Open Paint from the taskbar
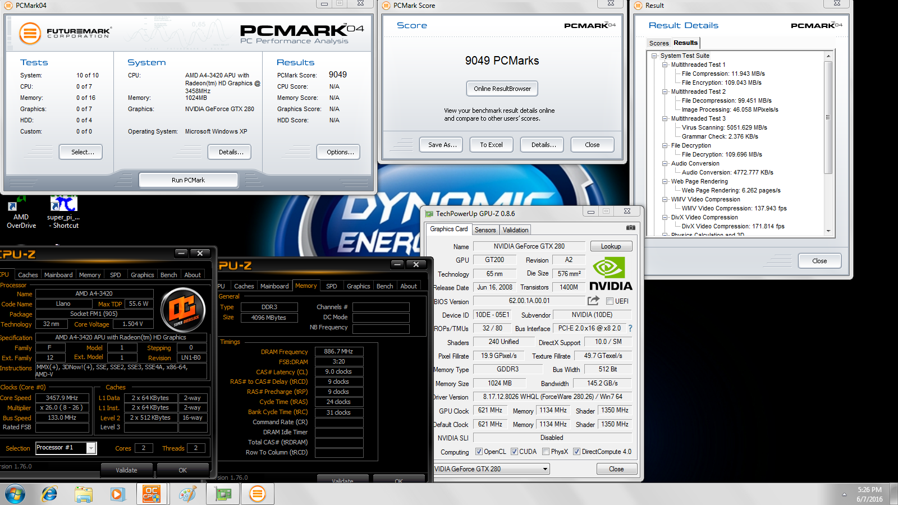 [187, 494]
